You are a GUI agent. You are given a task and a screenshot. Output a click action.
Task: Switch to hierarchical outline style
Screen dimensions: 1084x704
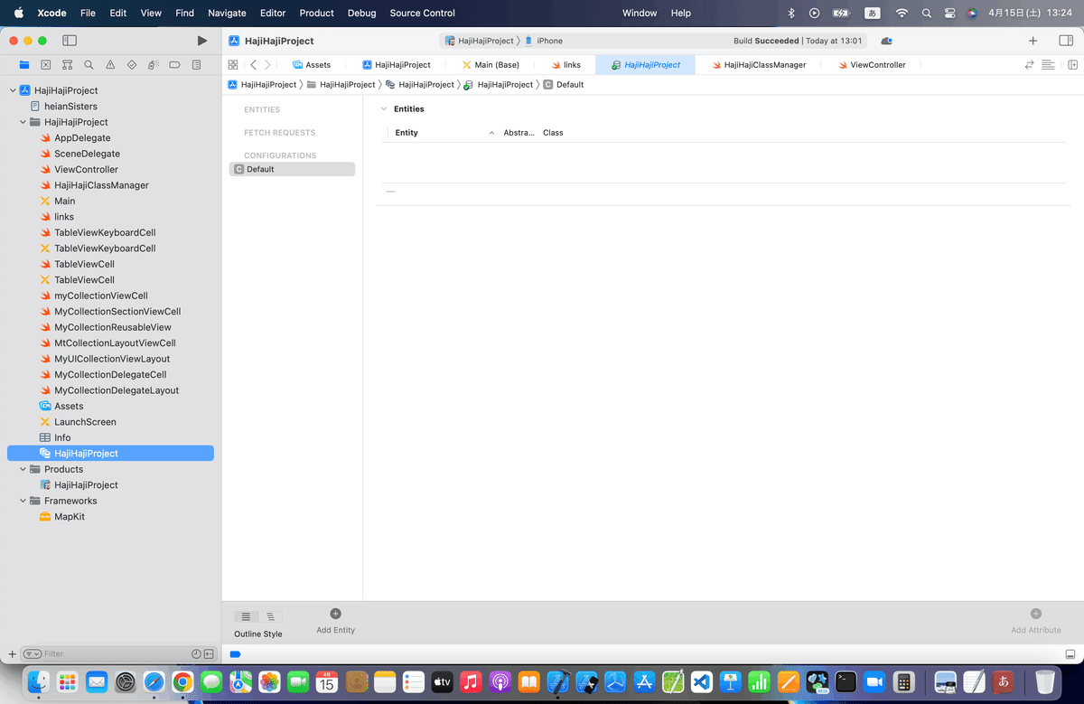pos(270,616)
